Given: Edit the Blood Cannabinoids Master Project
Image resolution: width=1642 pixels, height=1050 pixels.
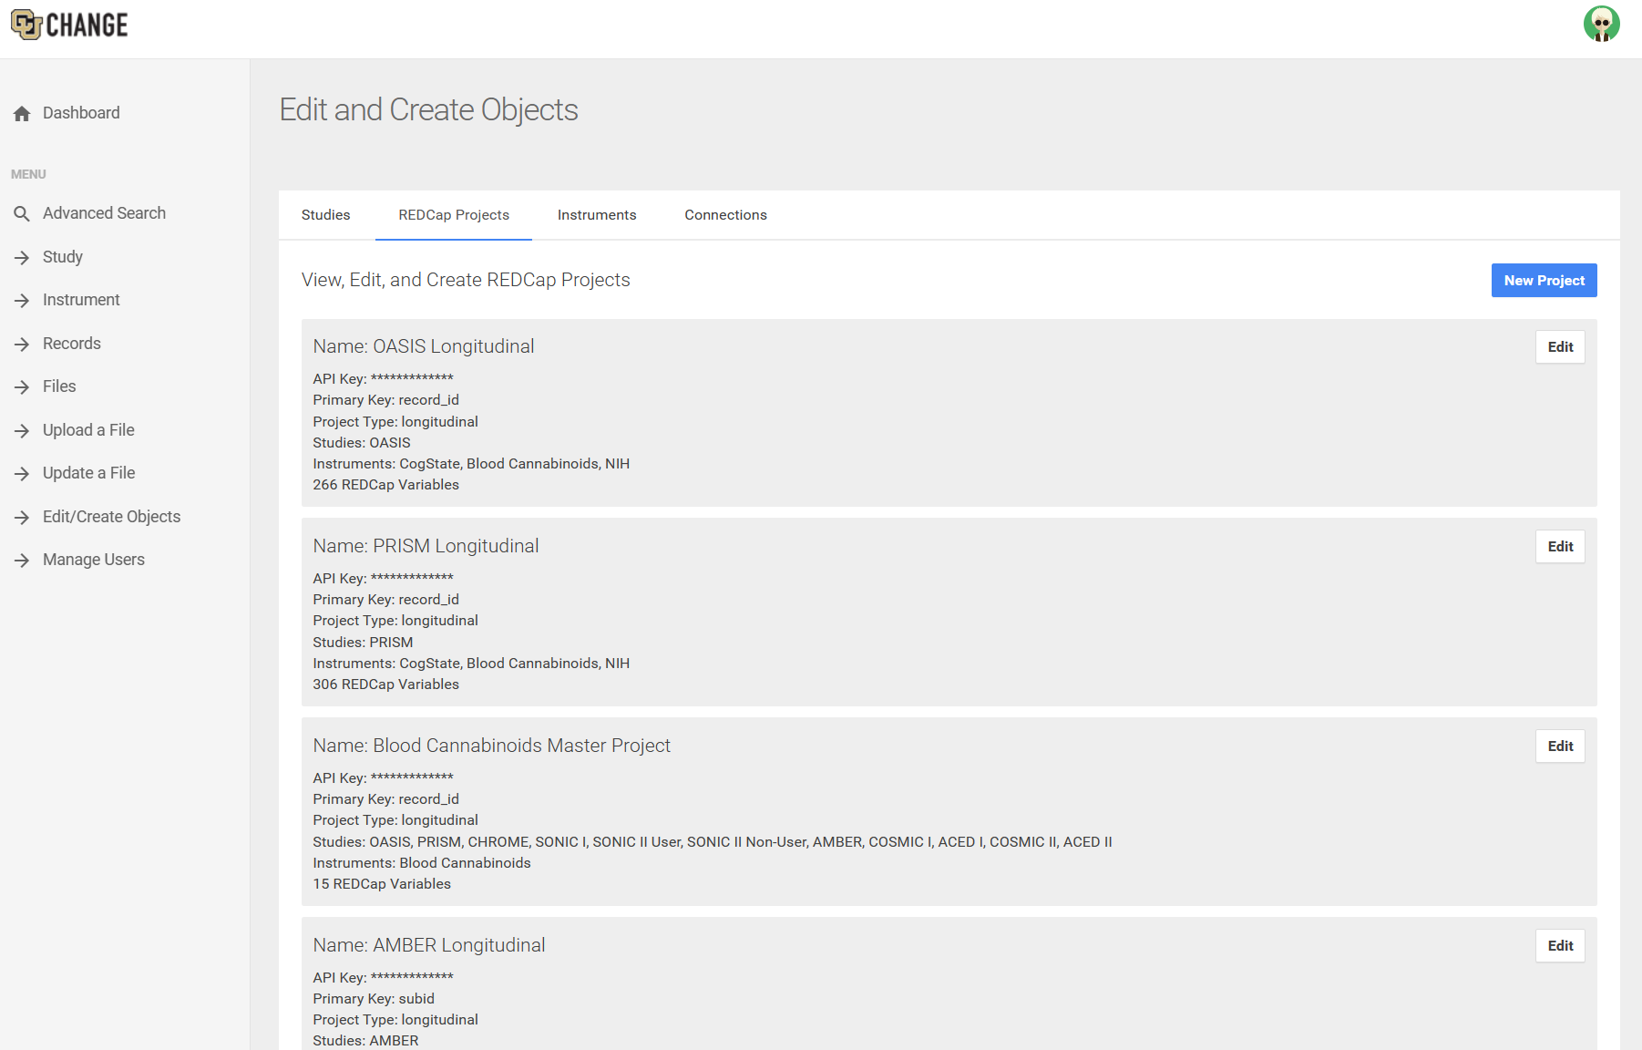Looking at the screenshot, I should coord(1560,746).
